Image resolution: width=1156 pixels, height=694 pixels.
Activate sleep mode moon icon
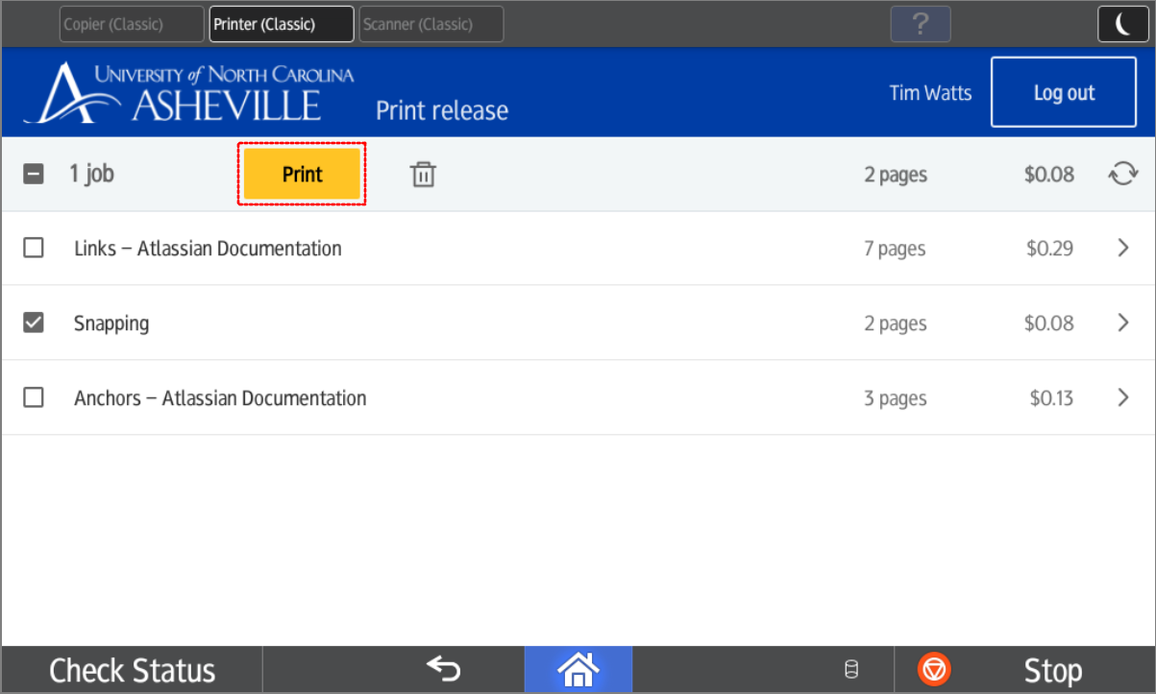[1122, 25]
